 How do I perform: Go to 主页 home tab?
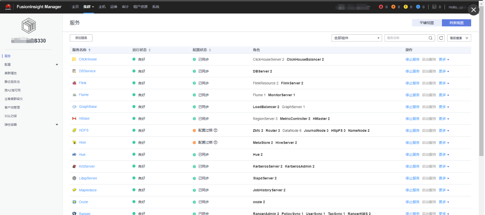75,7
